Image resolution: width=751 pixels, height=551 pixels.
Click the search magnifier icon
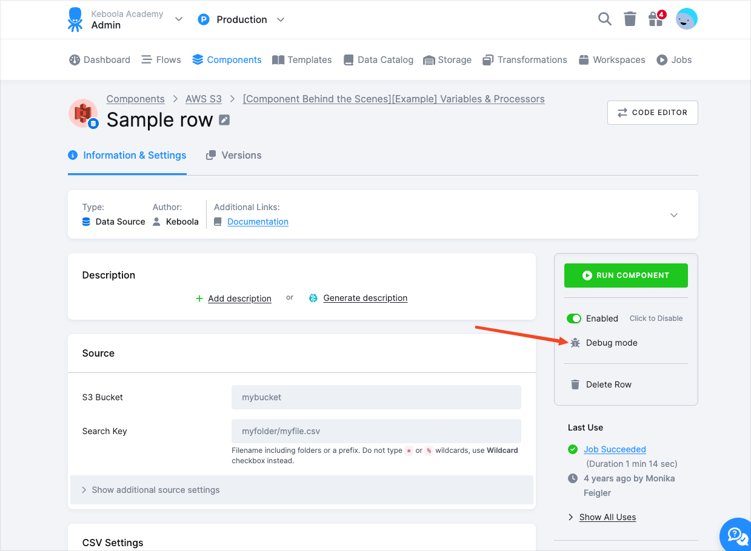click(604, 19)
